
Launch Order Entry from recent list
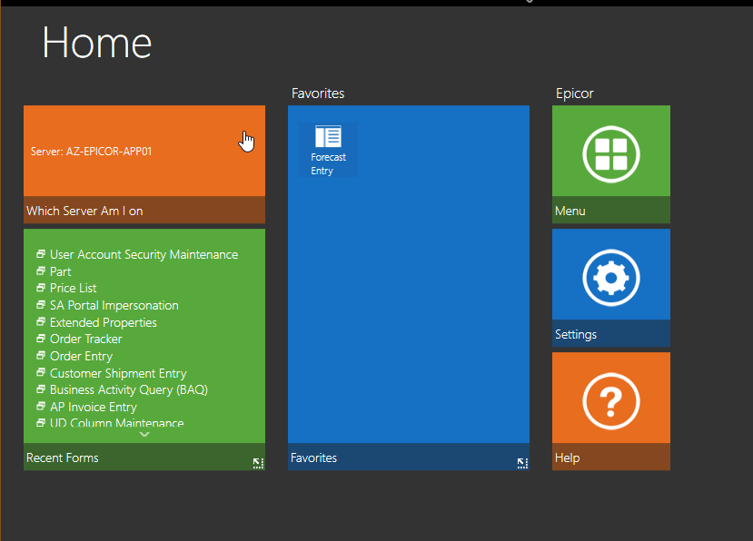(x=81, y=356)
